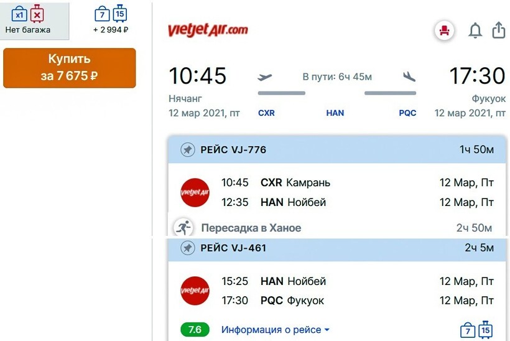Click the CXR departure airport code
Screen dimensions: 510x341
(x=266, y=113)
